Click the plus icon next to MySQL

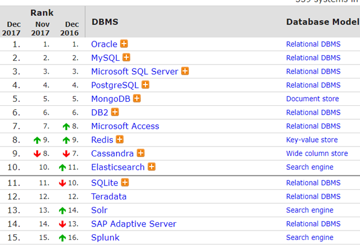point(126,57)
